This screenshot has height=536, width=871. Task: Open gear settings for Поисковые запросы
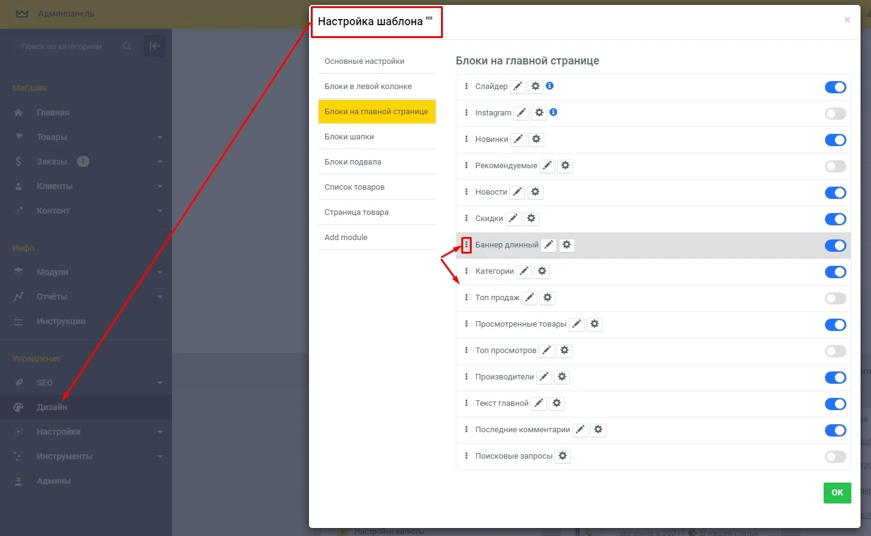click(x=563, y=456)
